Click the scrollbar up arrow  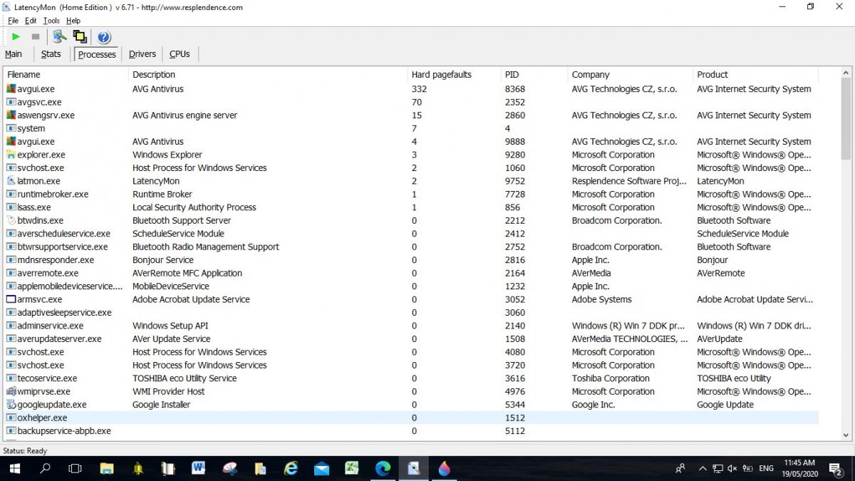pyautogui.click(x=846, y=73)
